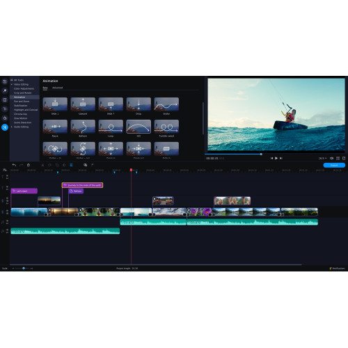Collapse the Video Editing tree section
Viewport: 348px width, 348px height.
(12, 84)
